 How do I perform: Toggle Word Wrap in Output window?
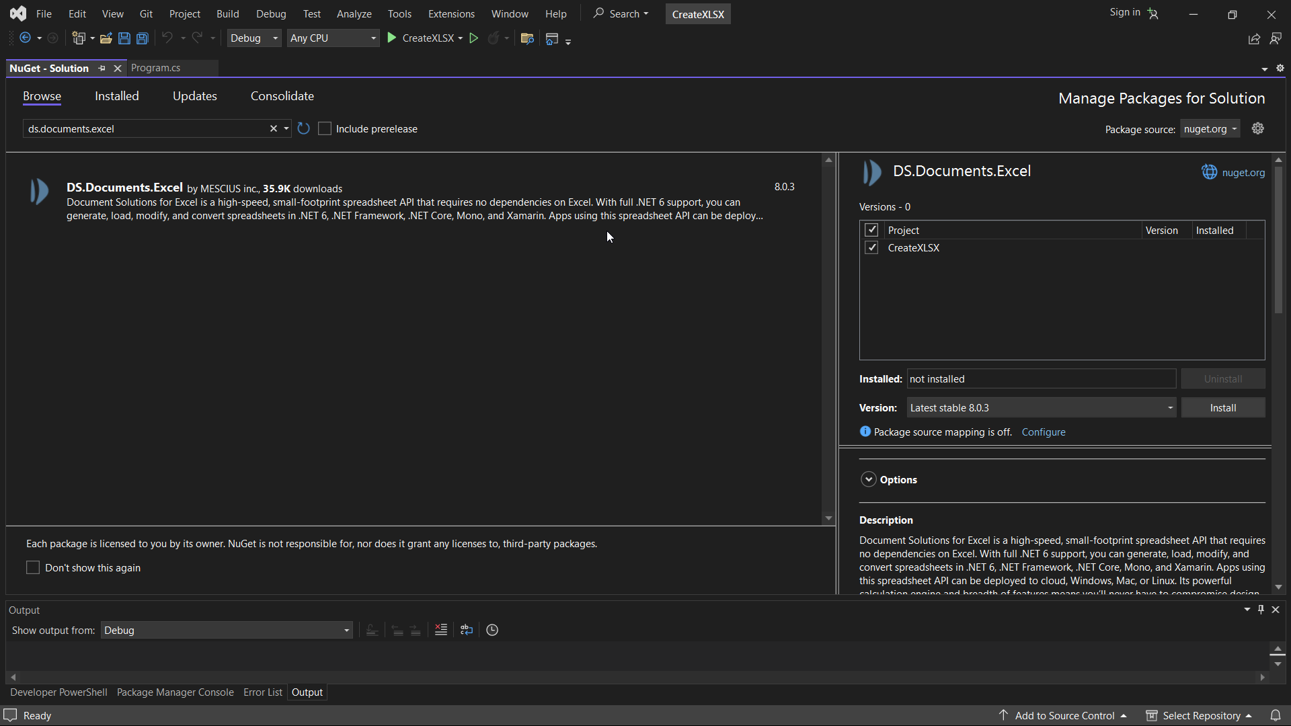pyautogui.click(x=467, y=630)
